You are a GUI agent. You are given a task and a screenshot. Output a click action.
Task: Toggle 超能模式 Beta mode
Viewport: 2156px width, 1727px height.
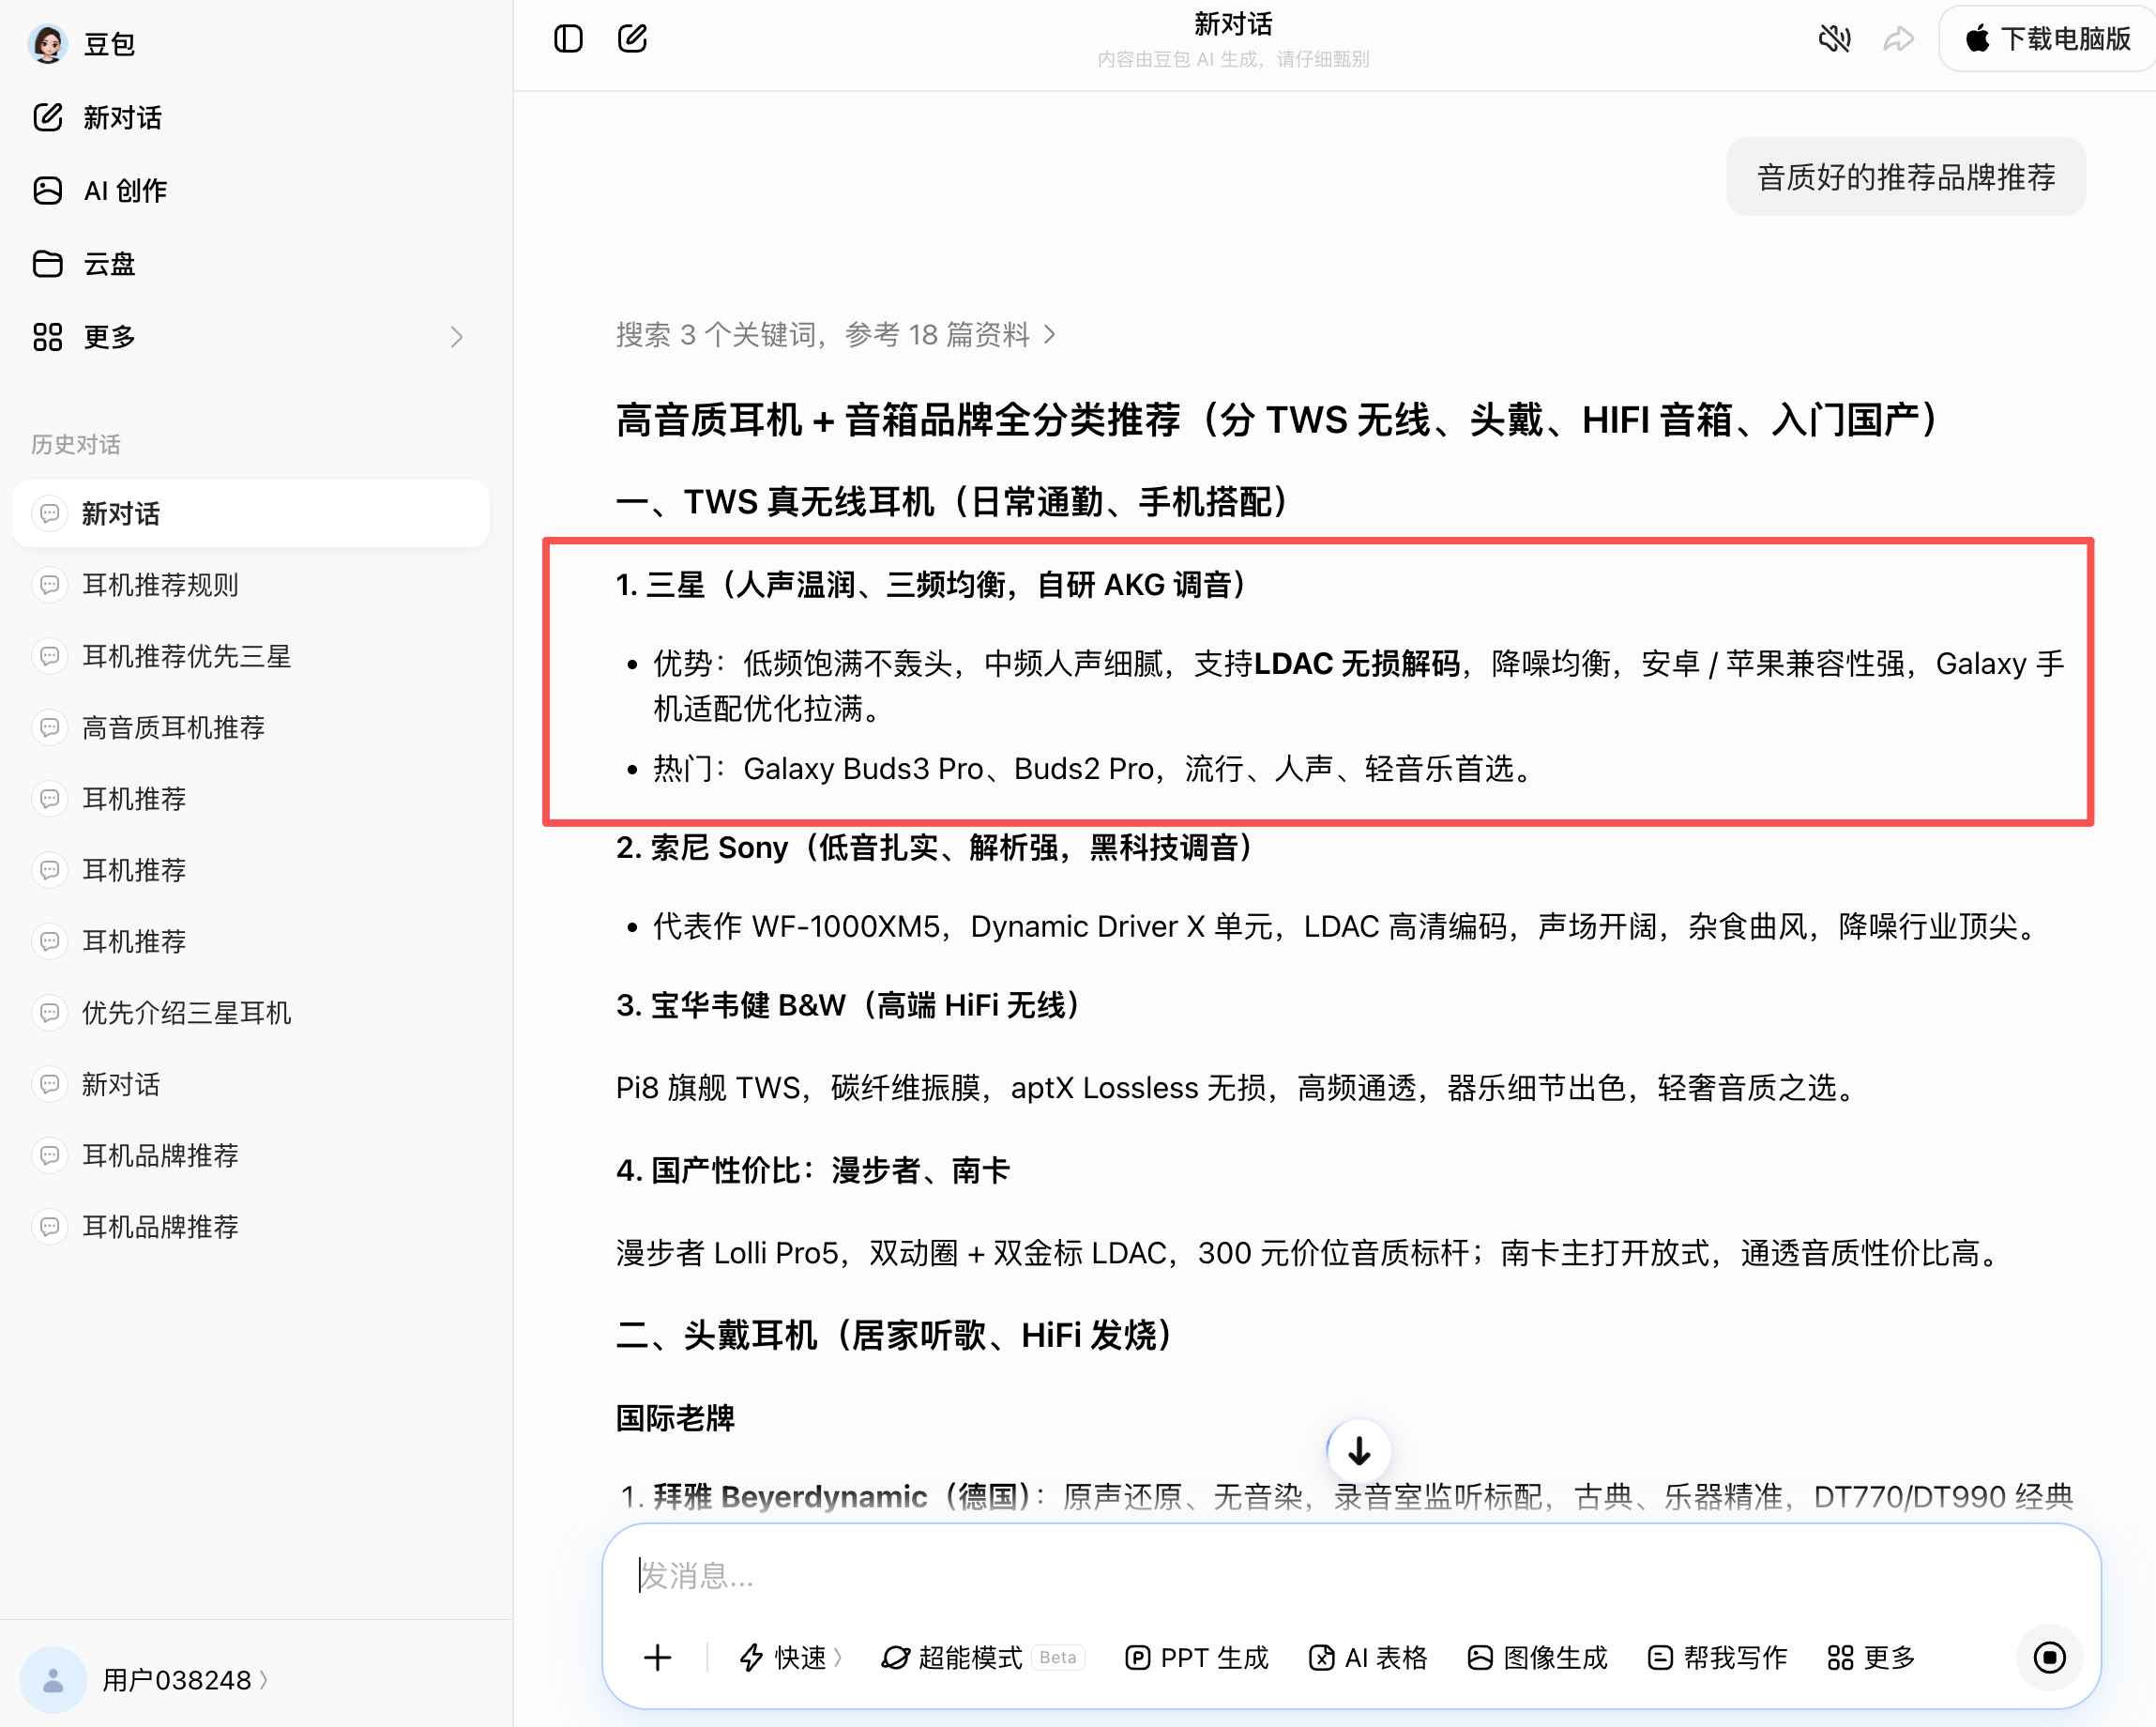(982, 1658)
